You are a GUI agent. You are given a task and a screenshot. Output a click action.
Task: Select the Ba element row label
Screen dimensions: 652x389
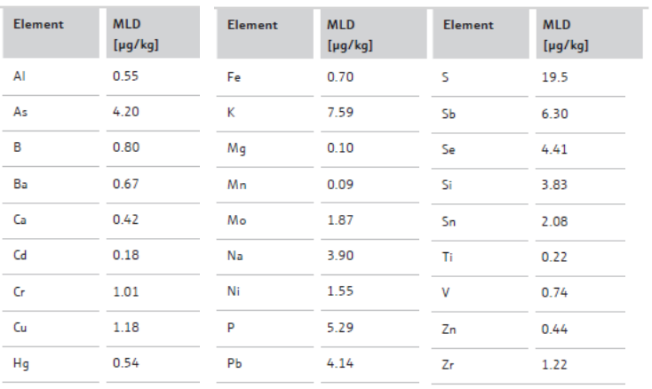click(x=20, y=184)
